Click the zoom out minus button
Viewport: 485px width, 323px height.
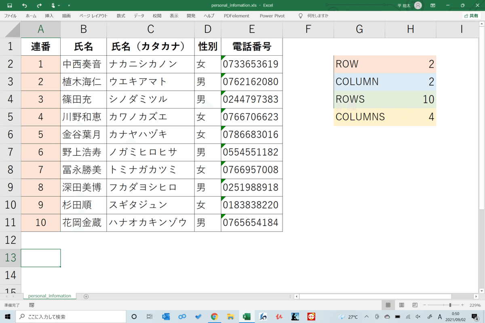coord(424,305)
